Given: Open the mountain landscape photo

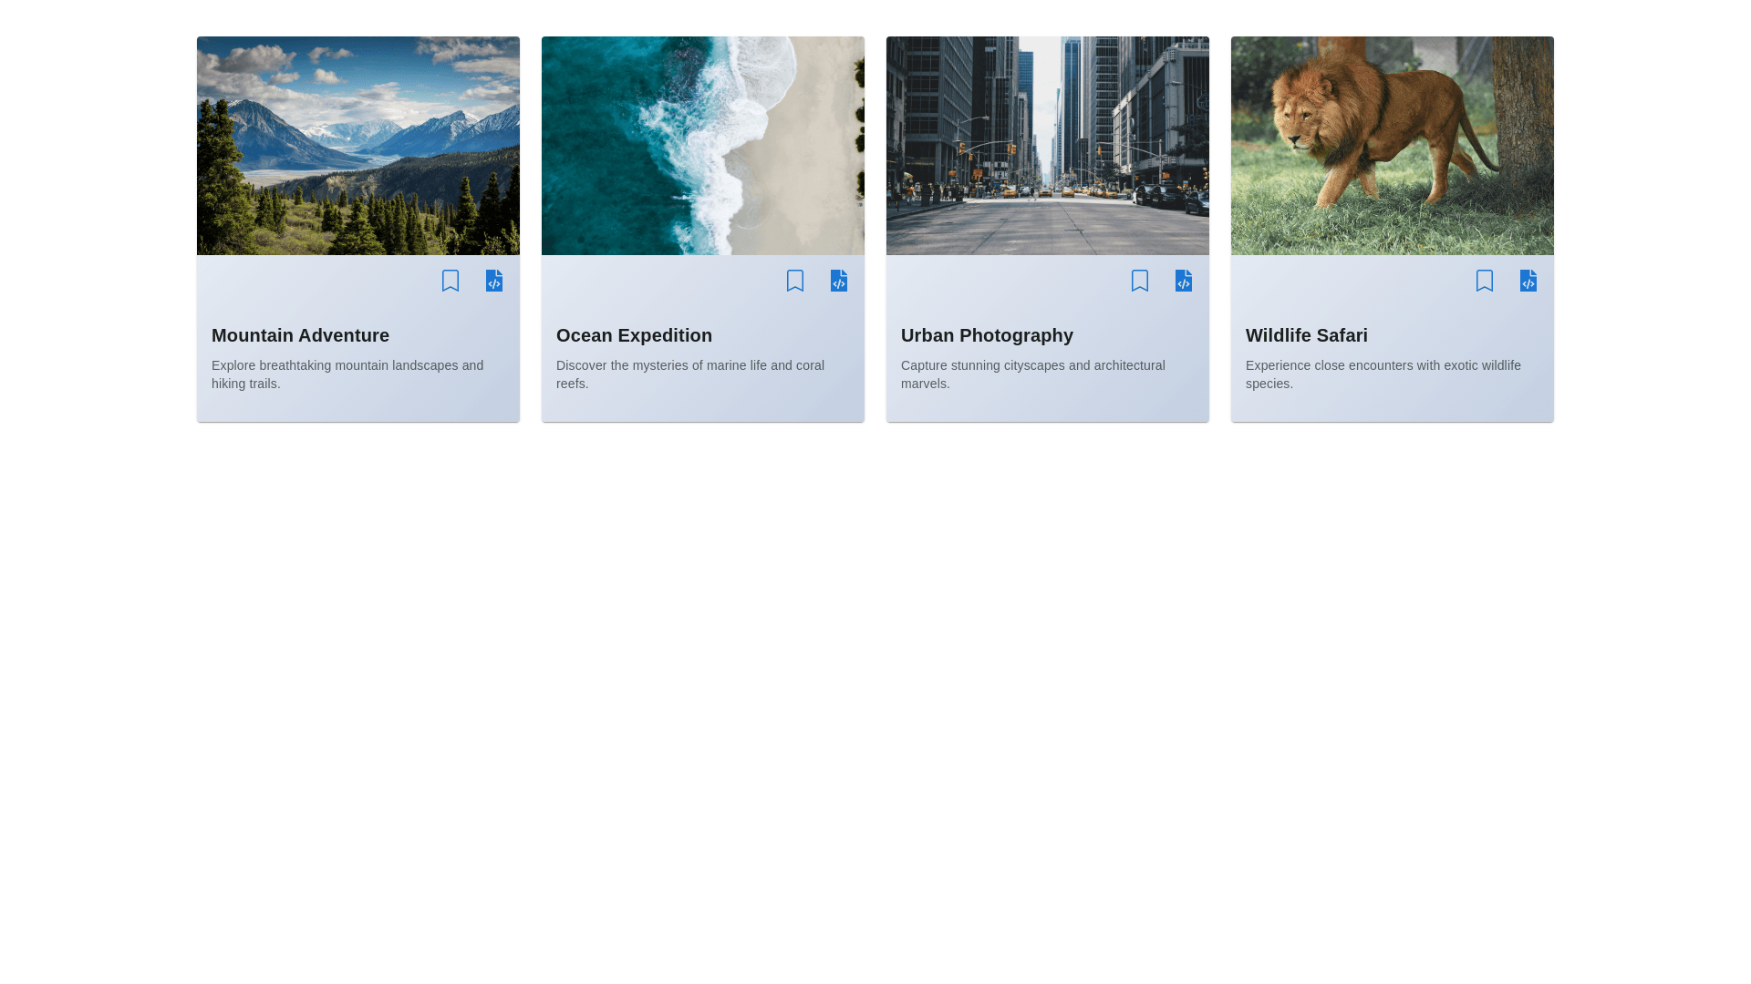Looking at the screenshot, I should 358,146.
